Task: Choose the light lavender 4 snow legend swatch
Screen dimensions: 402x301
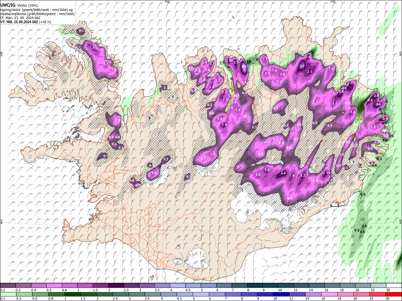Action: click(x=177, y=286)
